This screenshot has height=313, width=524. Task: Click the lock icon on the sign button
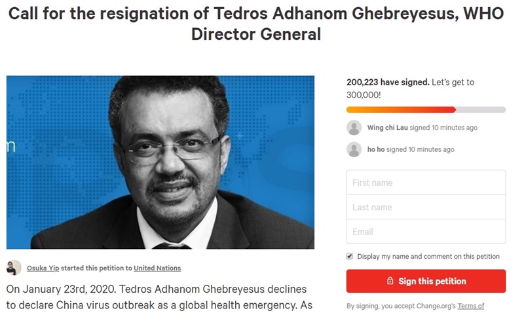[390, 281]
